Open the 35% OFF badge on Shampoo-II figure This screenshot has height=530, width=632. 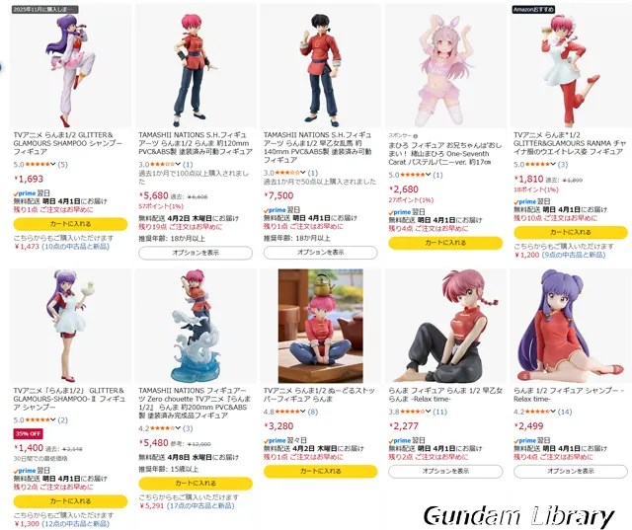(29, 434)
